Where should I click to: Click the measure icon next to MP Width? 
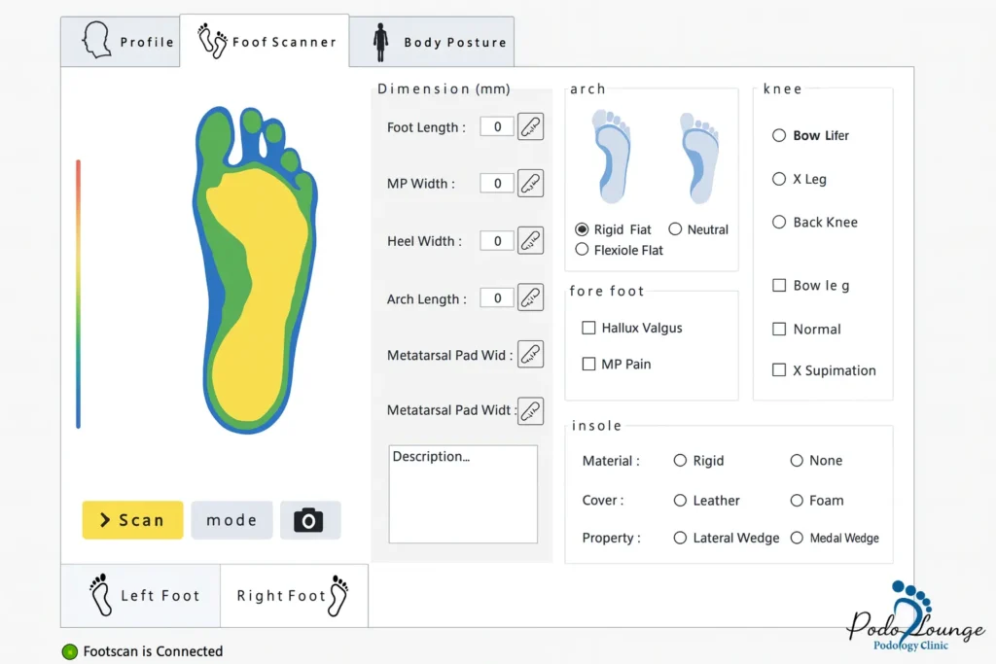[530, 183]
